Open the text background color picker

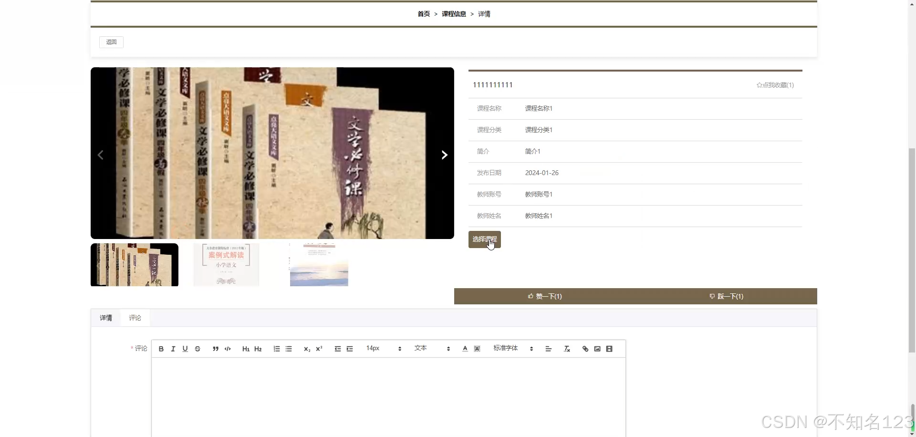[477, 349]
